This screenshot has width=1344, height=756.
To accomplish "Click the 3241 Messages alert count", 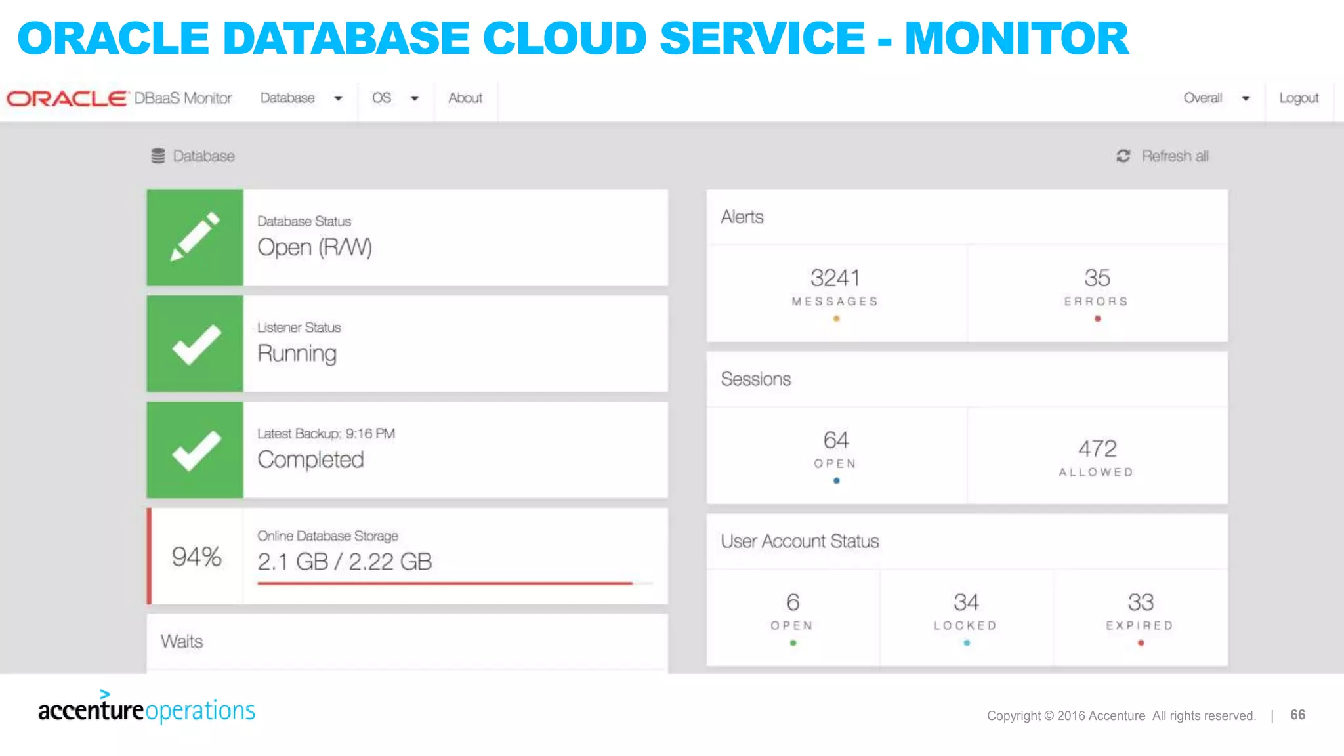I will 835,288.
